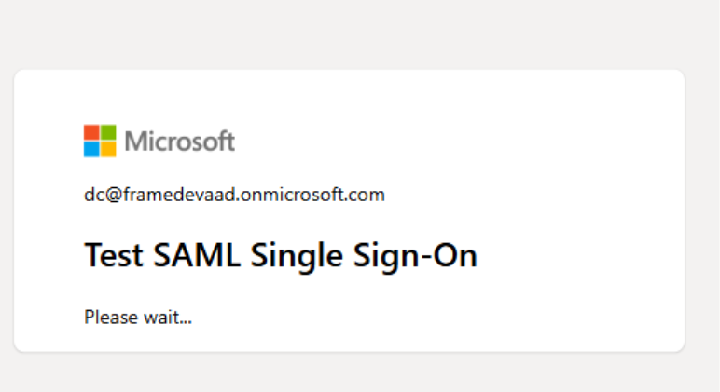720x392 pixels.
Task: Click the green square in Microsoft logo
Action: 108,132
